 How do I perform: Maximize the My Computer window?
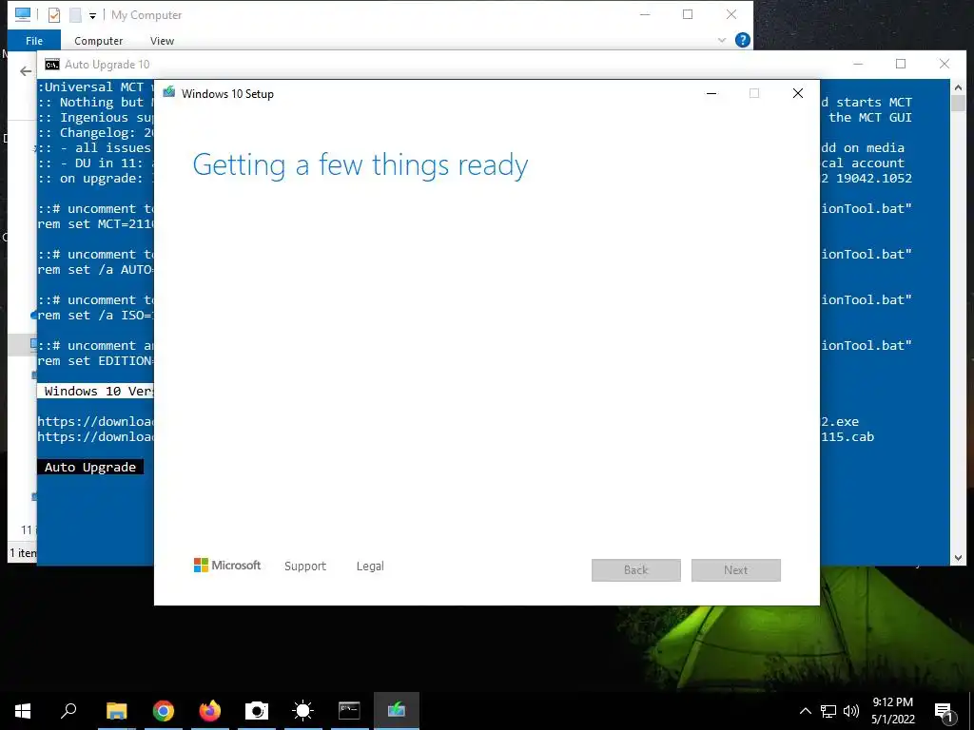click(x=688, y=14)
